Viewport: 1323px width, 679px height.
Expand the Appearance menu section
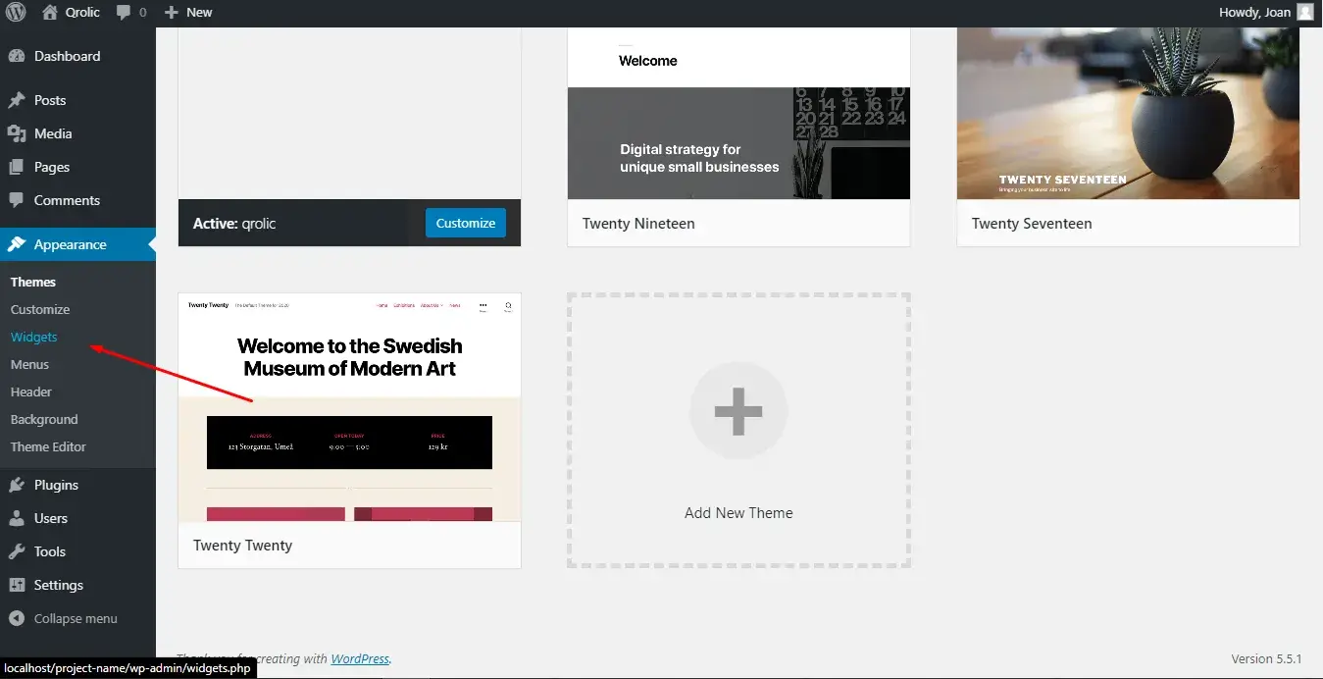pos(70,244)
